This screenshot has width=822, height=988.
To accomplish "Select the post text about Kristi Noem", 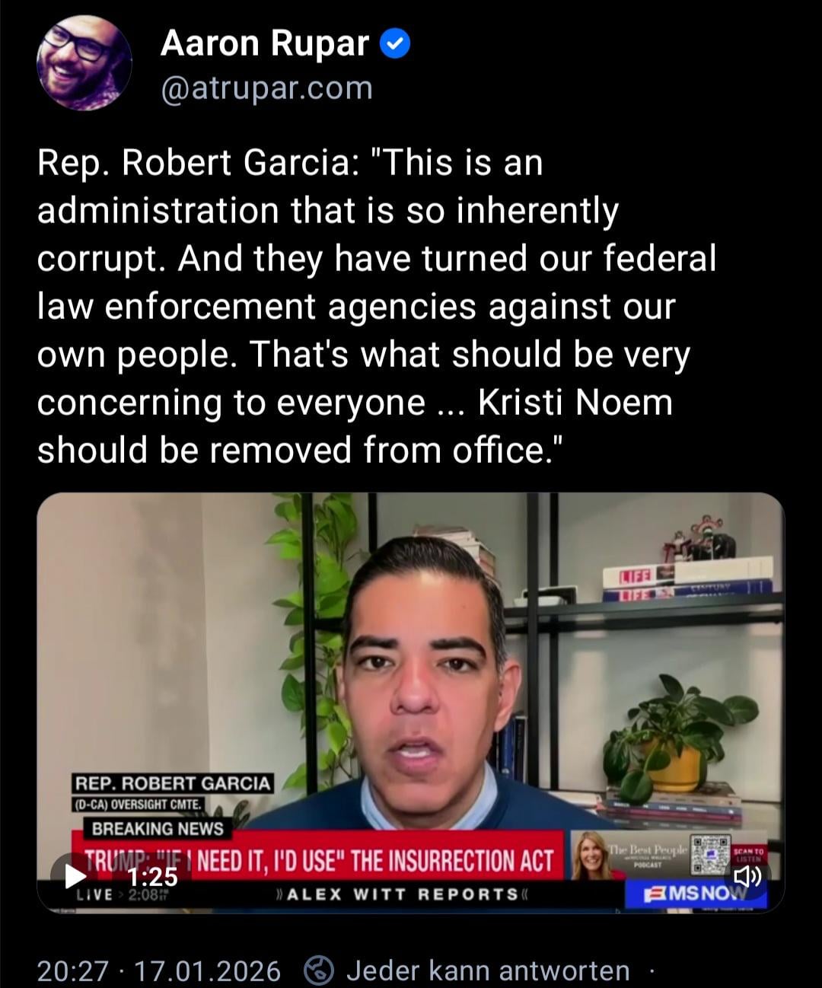I will 378,306.
